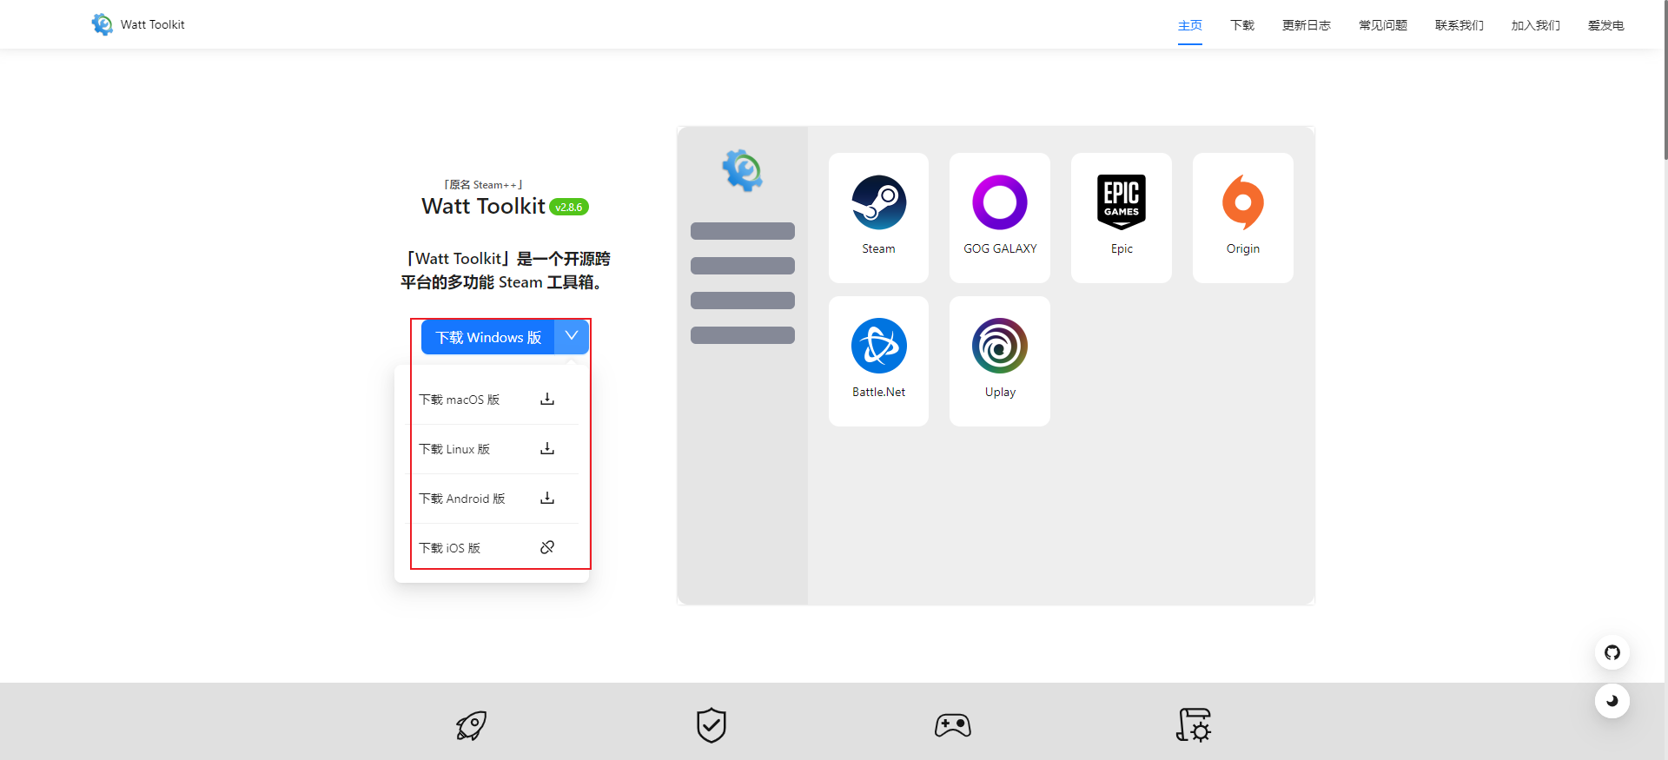The width and height of the screenshot is (1668, 760).
Task: Click the Watt Toolkit logo in header
Action: 103,24
